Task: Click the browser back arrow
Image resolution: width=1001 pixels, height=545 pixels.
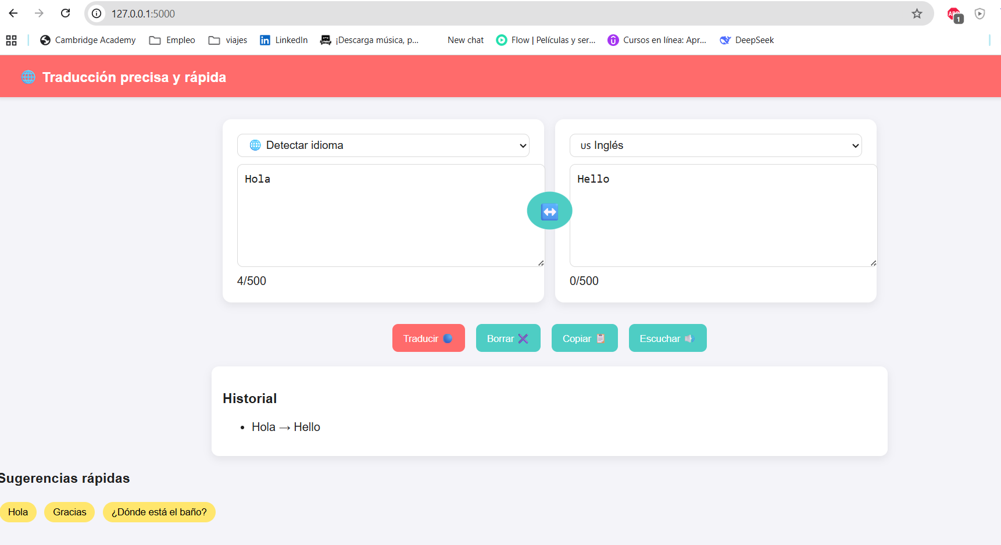Action: (13, 13)
